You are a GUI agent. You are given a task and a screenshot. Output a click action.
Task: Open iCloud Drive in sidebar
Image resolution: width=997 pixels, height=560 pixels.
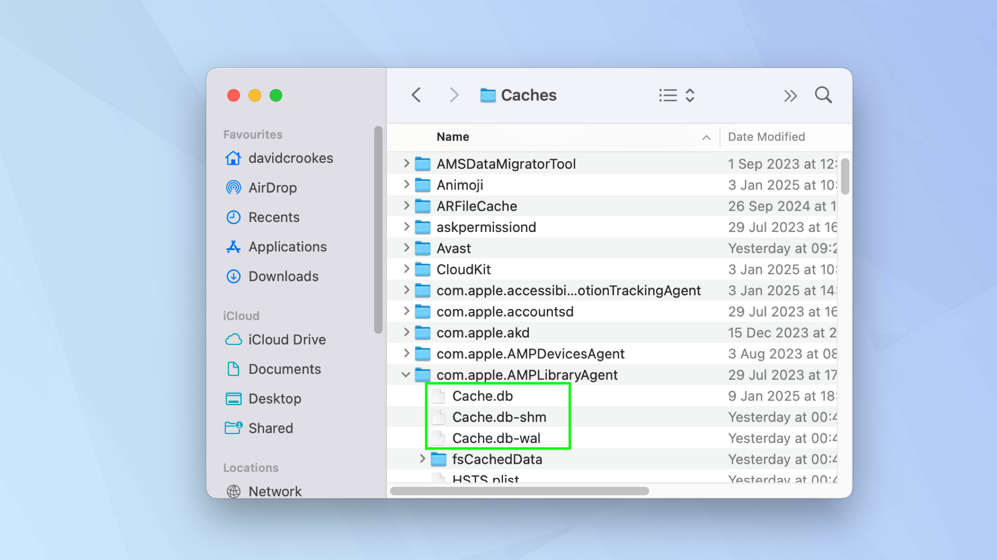tap(287, 339)
